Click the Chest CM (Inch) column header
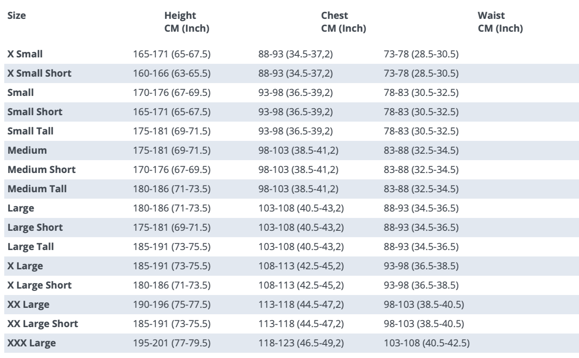The image size is (579, 358). click(343, 22)
